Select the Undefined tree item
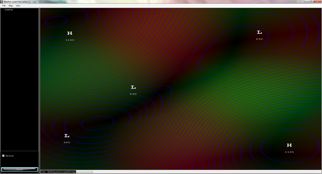The image size is (322, 174). coord(9,10)
